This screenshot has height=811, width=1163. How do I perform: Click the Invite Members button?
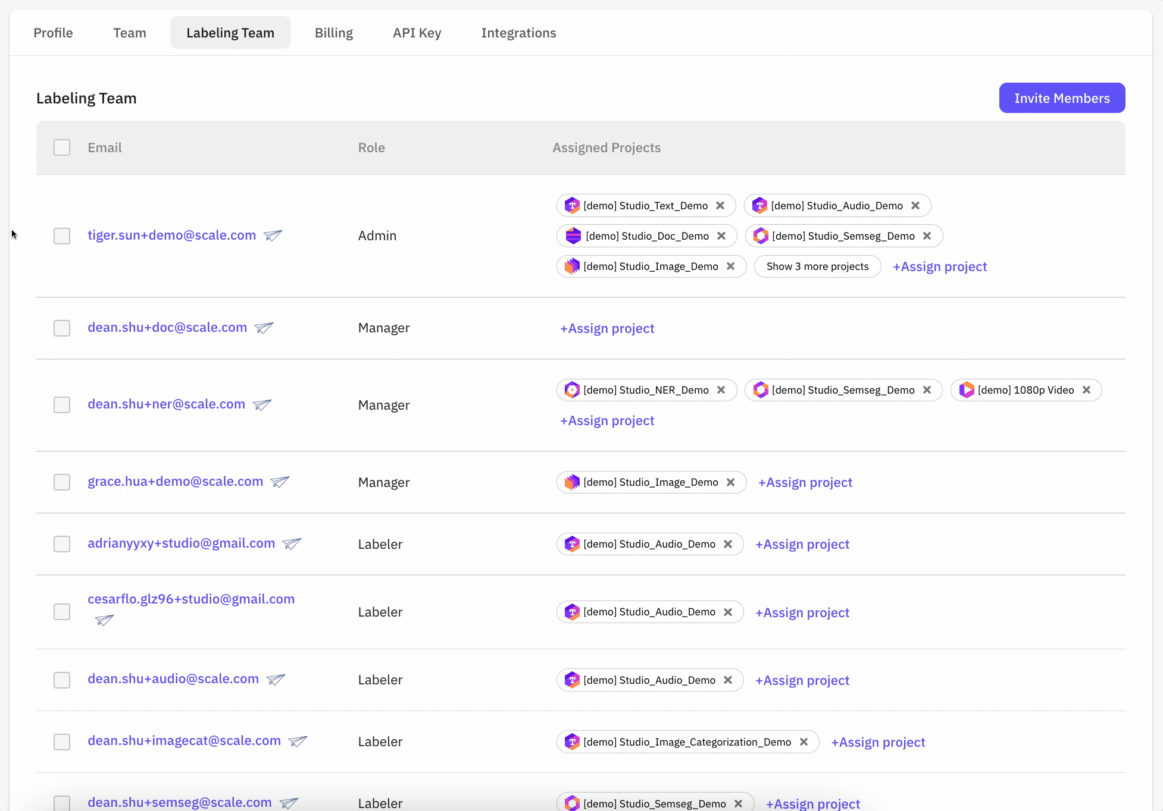pos(1062,98)
